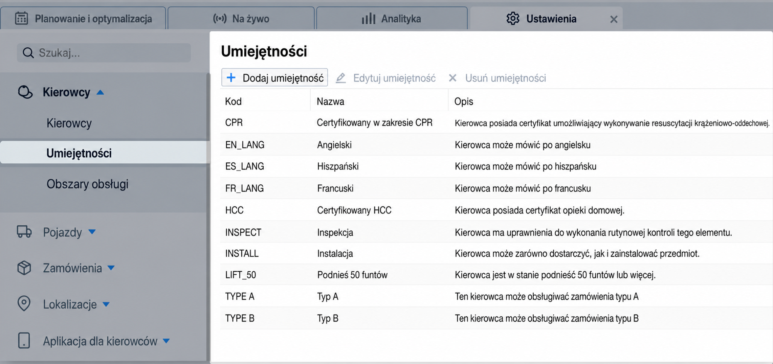Click the name 'Inspekcja'

335,232
